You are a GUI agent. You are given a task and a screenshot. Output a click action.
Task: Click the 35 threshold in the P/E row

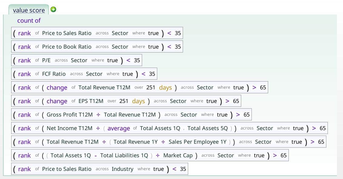coord(137,60)
